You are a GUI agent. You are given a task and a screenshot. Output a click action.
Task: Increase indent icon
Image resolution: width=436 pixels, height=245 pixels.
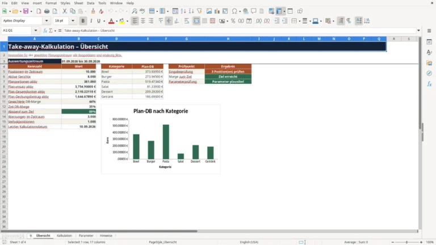277,21
